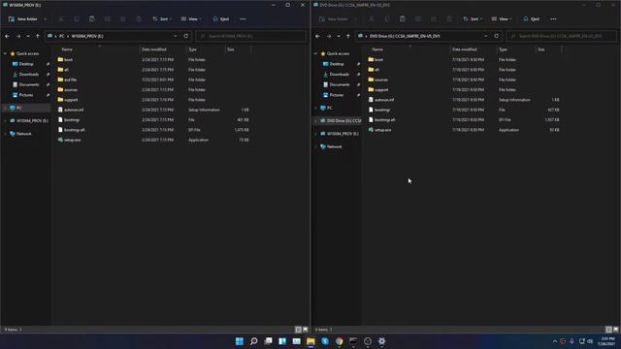Go back in the DVD Drive window

coord(317,36)
